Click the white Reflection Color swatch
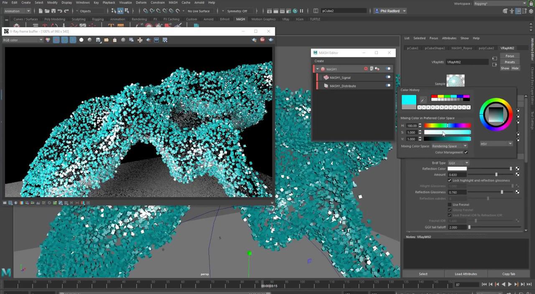This screenshot has height=294, width=535. coord(457,169)
